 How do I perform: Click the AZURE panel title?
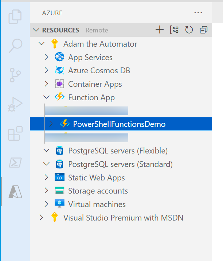52,13
